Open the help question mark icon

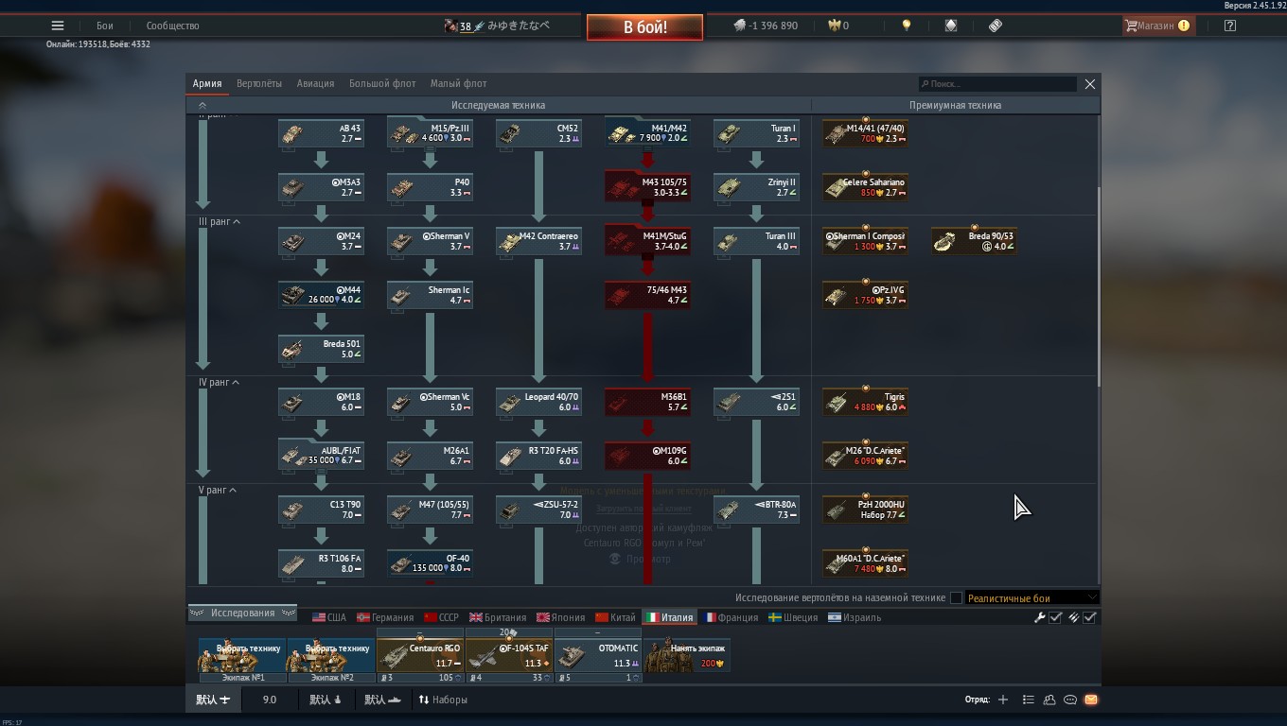point(1229,26)
